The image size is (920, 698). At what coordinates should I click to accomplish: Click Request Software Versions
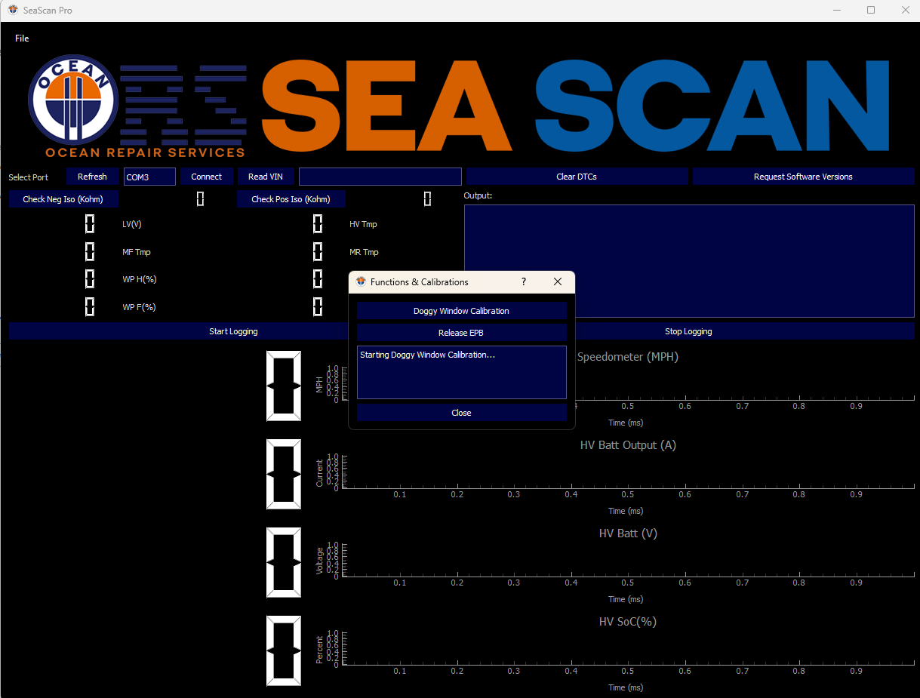(x=803, y=177)
